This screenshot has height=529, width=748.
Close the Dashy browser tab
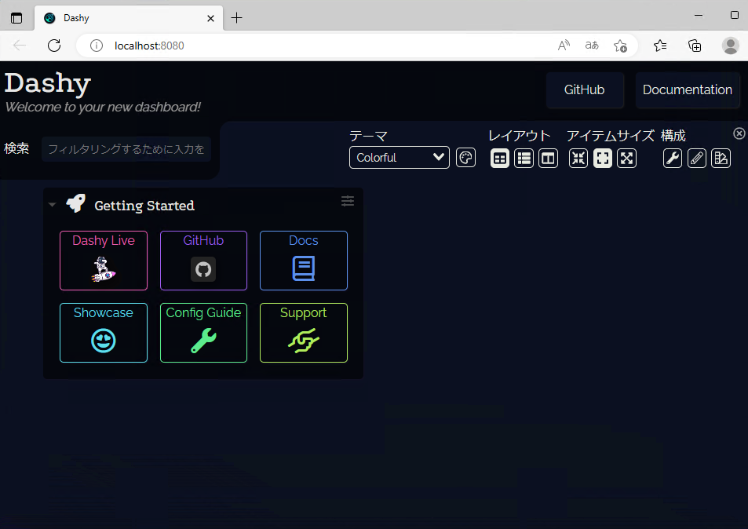click(x=210, y=19)
